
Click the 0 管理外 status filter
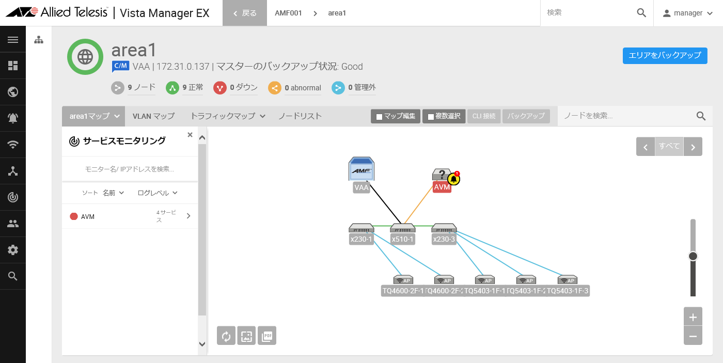point(354,88)
